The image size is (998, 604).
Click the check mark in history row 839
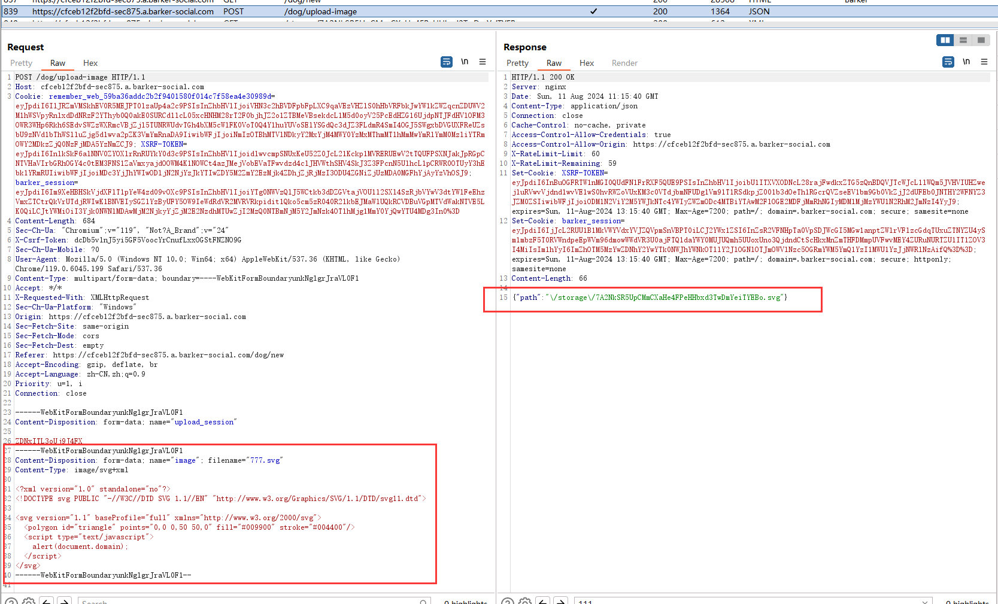[x=593, y=11]
